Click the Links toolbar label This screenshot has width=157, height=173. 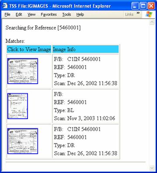coord(129,14)
